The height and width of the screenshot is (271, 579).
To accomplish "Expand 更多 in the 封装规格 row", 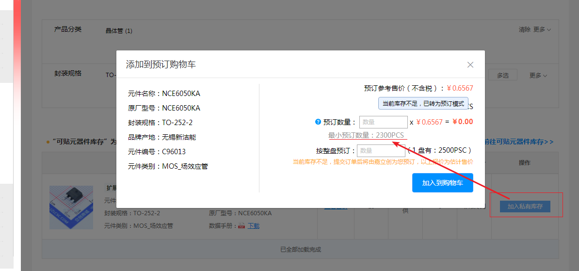I will click(538, 76).
